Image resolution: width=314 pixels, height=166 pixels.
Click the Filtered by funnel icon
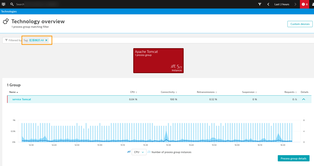point(6,40)
